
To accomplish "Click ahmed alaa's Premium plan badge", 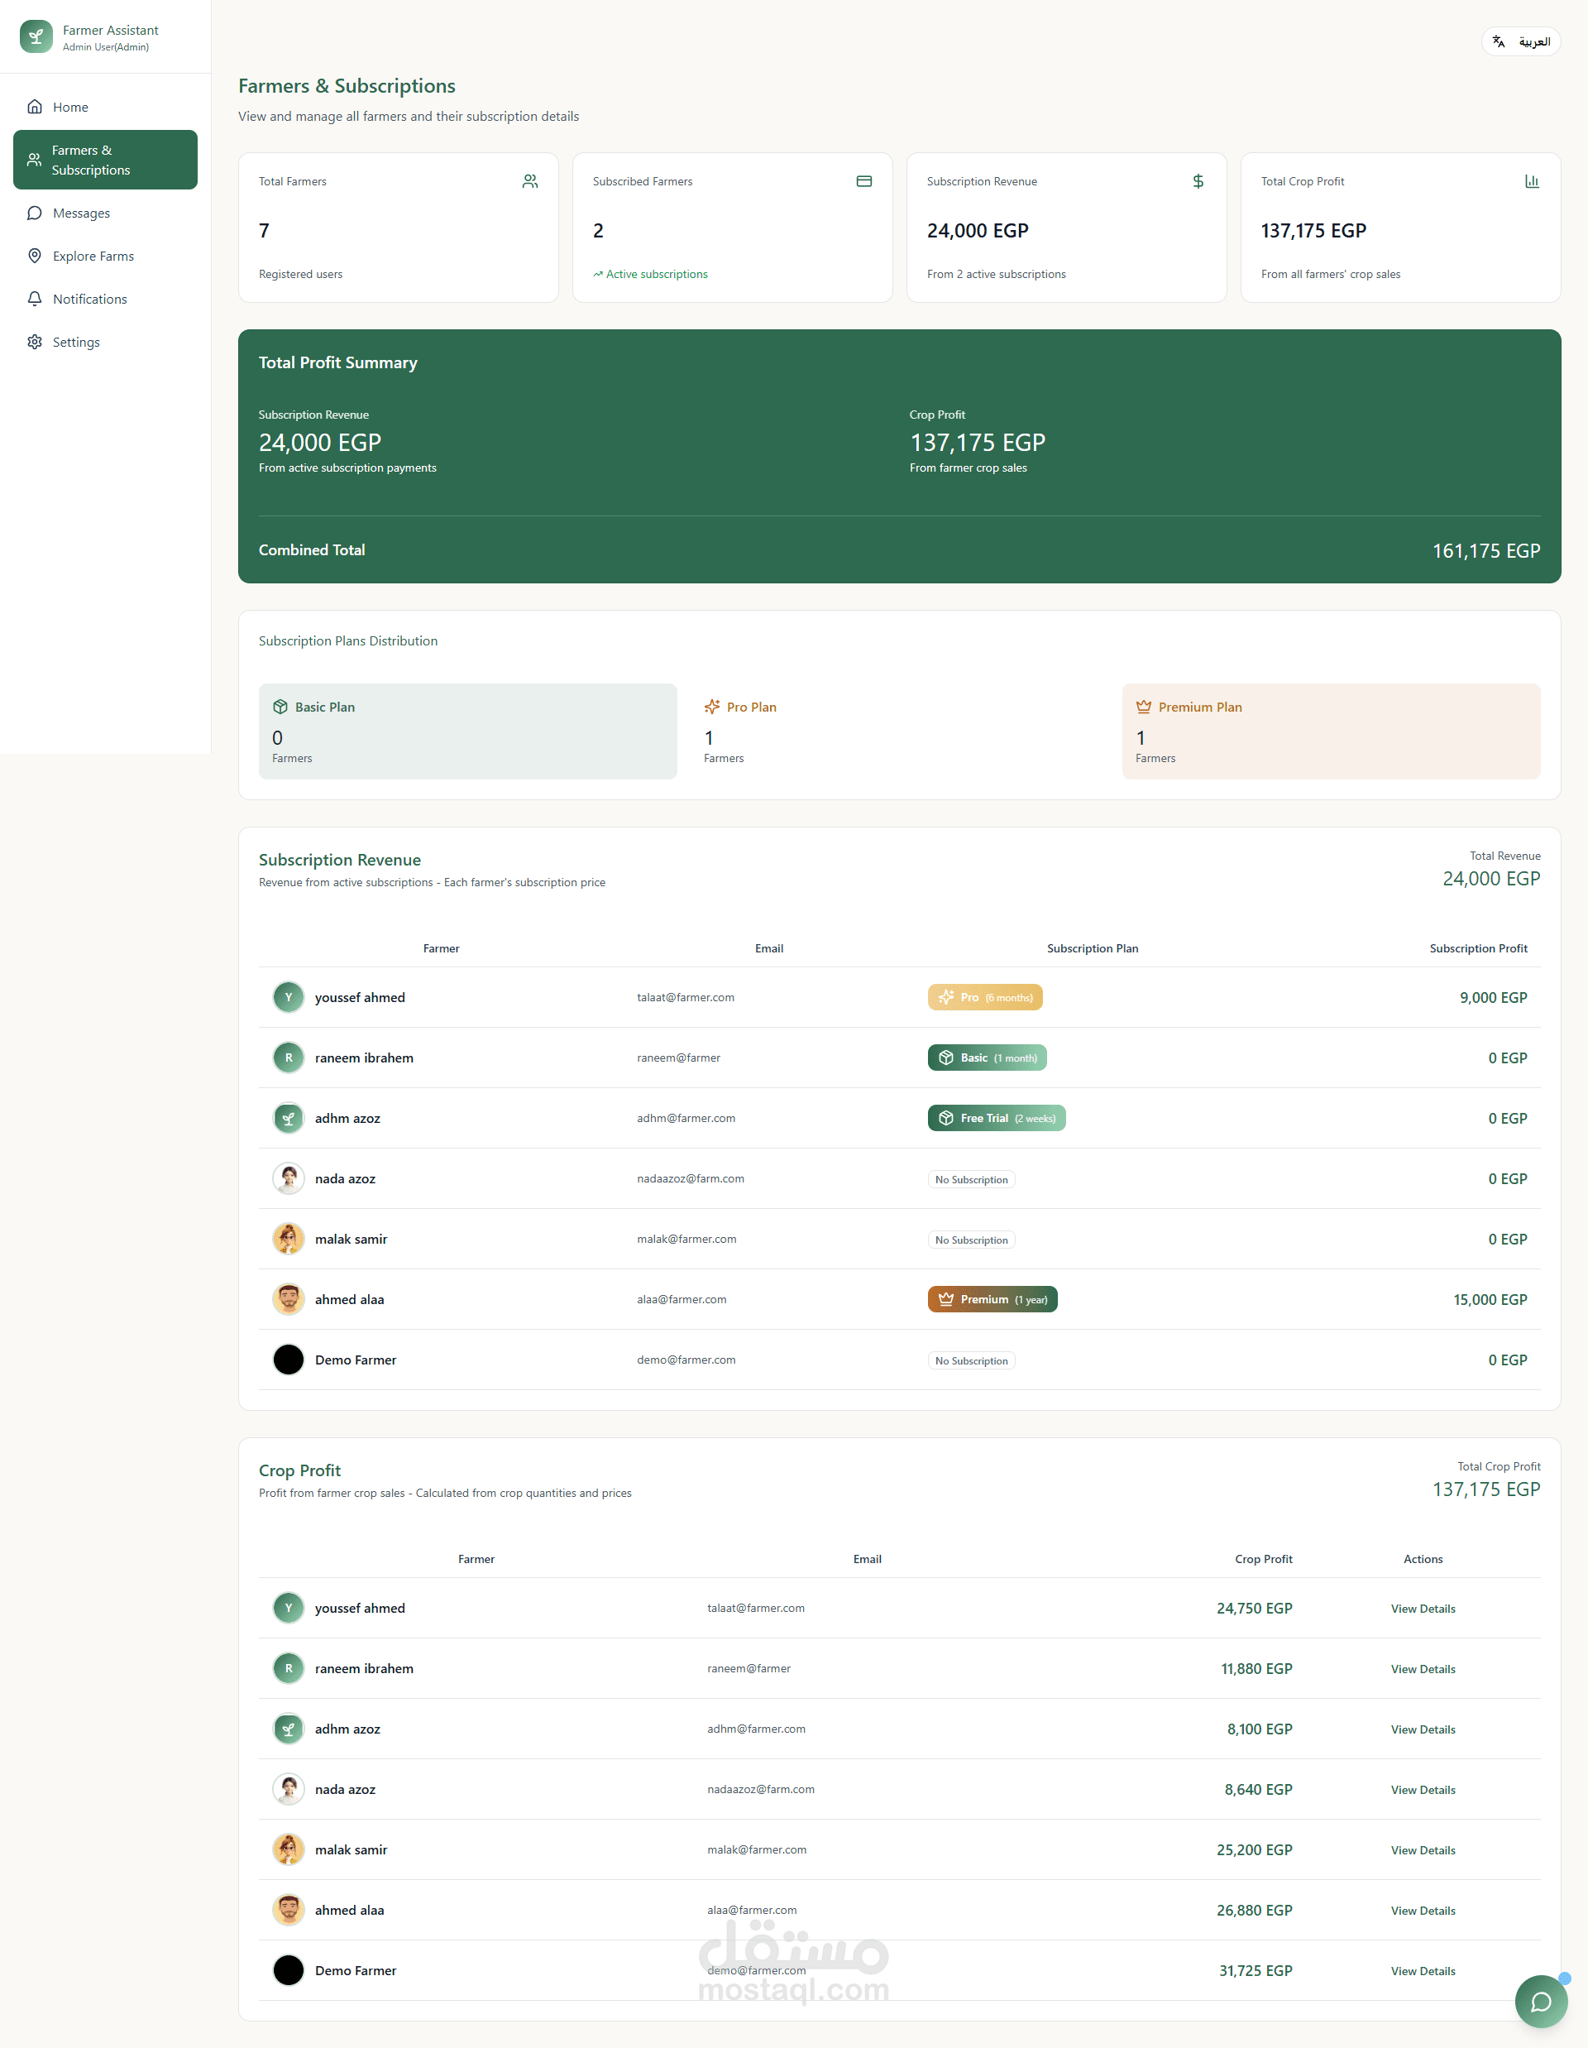I will [992, 1300].
